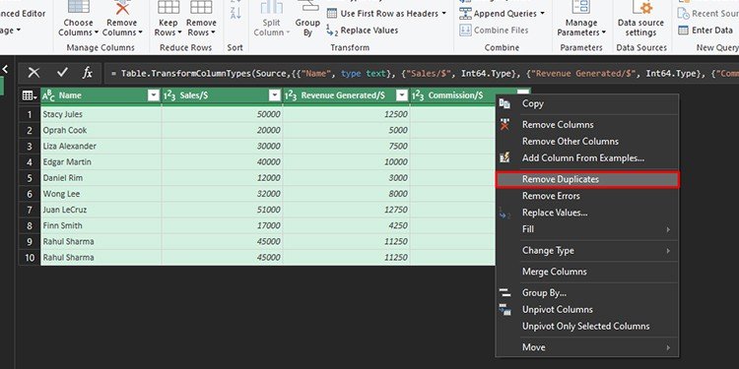The height and width of the screenshot is (369, 739).
Task: Expand the Remove Columns dropdown arrow
Action: click(x=140, y=32)
